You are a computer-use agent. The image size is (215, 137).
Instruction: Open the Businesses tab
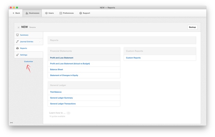[32, 13]
